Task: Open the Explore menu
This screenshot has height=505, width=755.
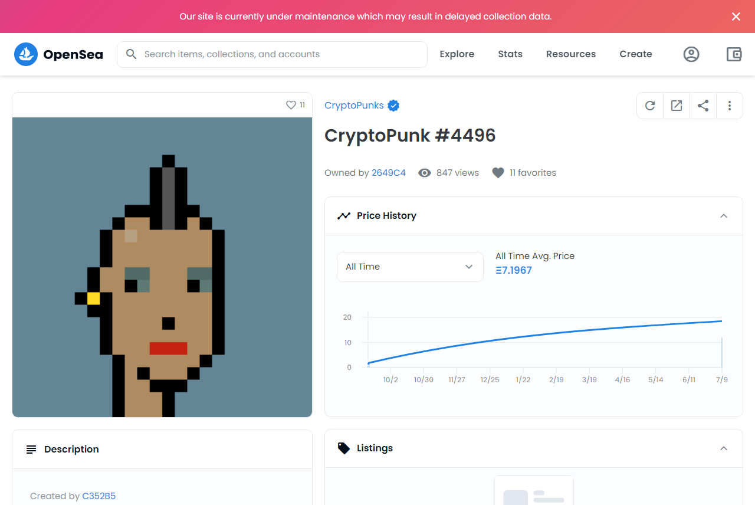Action: [457, 54]
